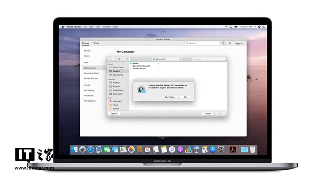Open the Window menu
Screen dimensions: 312x184
click(x=107, y=27)
